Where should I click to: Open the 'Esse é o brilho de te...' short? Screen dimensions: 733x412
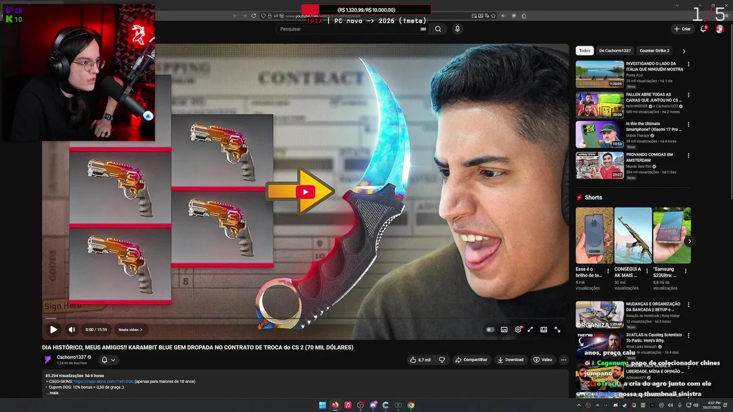pos(594,235)
